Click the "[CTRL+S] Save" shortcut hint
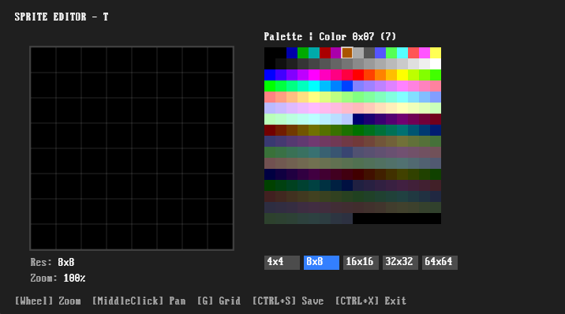 click(288, 301)
